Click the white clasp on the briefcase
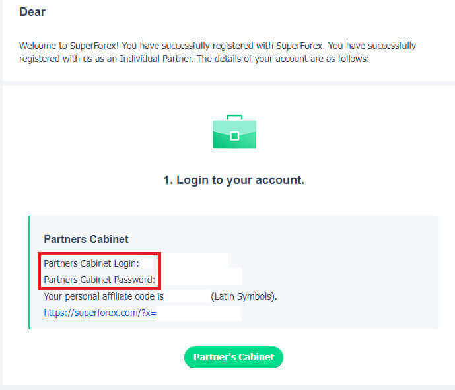455x390 pixels. tap(234, 136)
